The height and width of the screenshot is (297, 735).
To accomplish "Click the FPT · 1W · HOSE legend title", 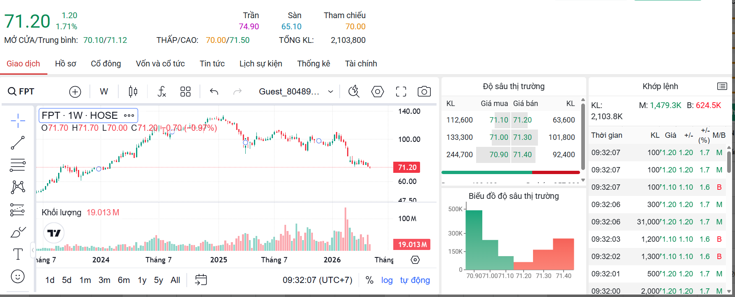I will (x=80, y=115).
